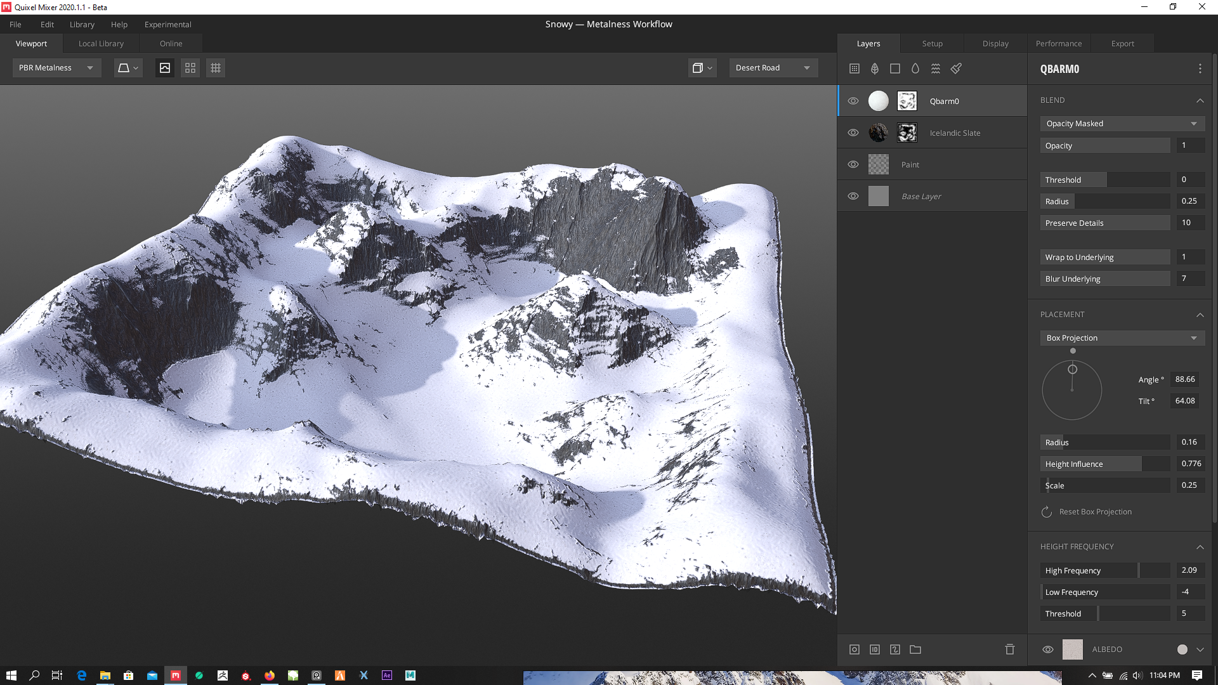
Task: Add mask stack from the bottom layer toolbar
Action: click(855, 649)
